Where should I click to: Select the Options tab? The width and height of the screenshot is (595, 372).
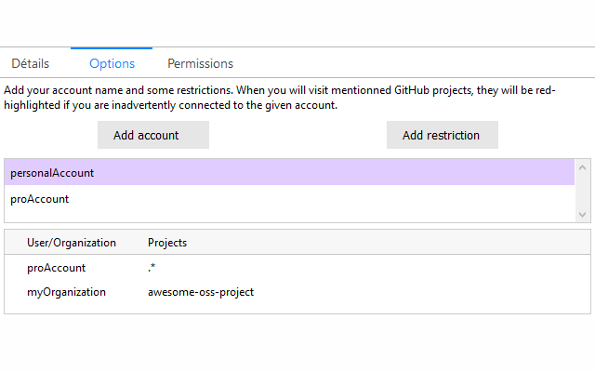click(112, 63)
